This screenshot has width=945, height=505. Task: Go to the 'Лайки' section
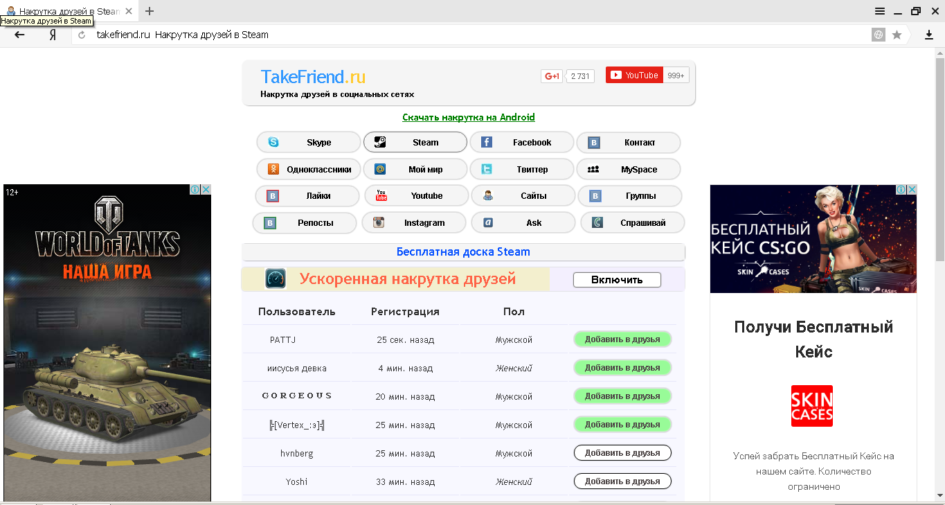[307, 195]
